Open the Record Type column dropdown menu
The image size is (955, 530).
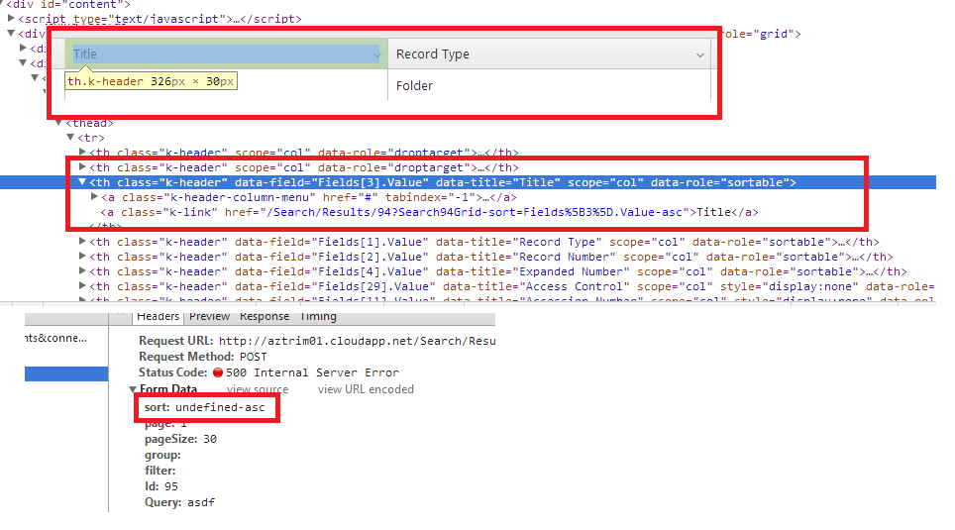click(700, 54)
